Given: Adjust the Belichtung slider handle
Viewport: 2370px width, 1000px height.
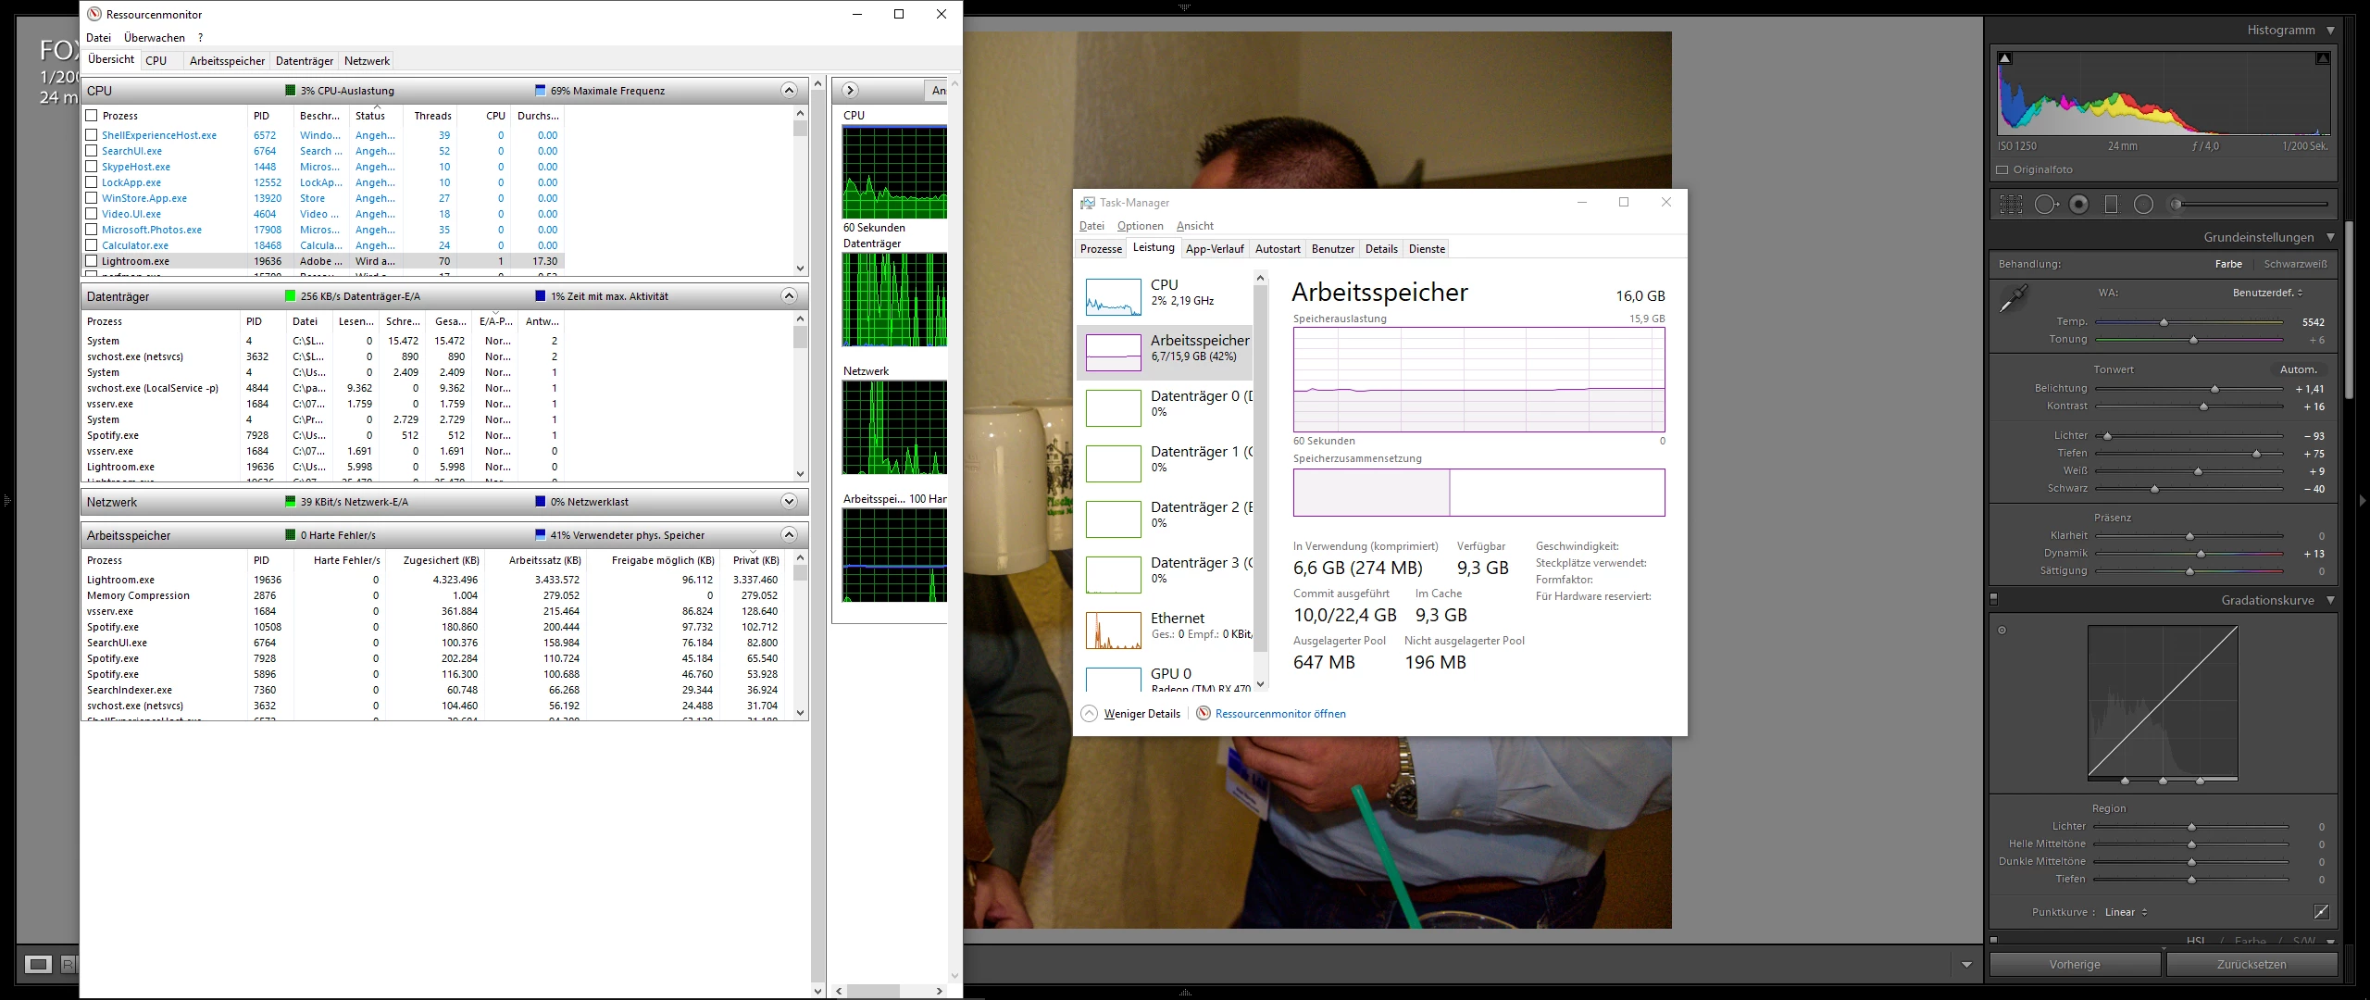Looking at the screenshot, I should 2214,389.
